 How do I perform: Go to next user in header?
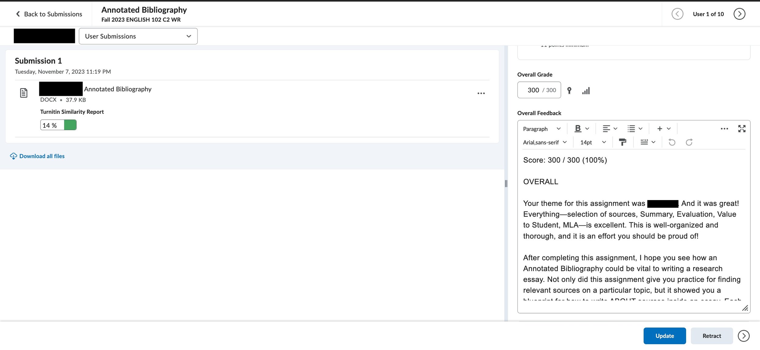pos(739,14)
